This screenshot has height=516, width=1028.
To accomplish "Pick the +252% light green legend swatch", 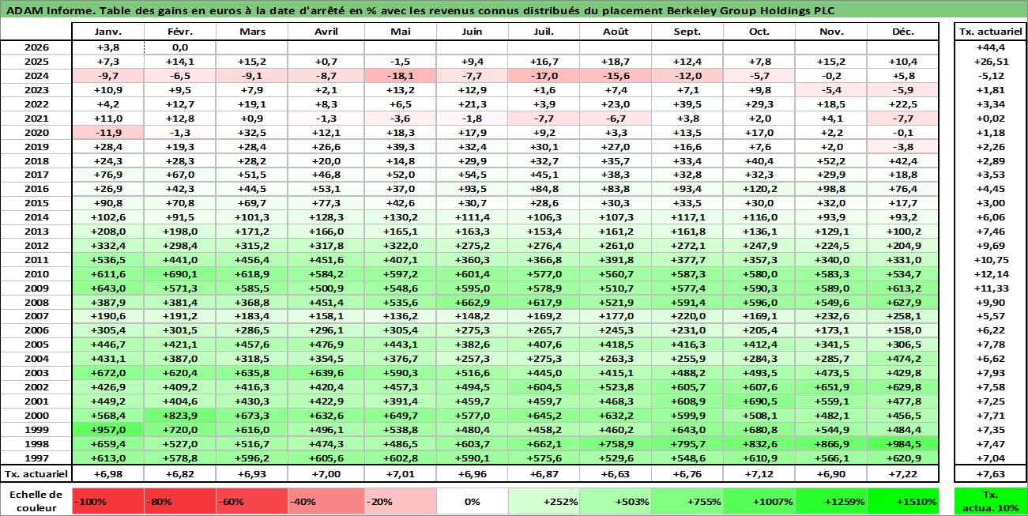I will 544,501.
